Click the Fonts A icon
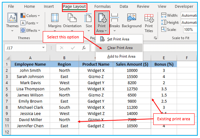This screenshot has height=138, width=200. [23, 23]
